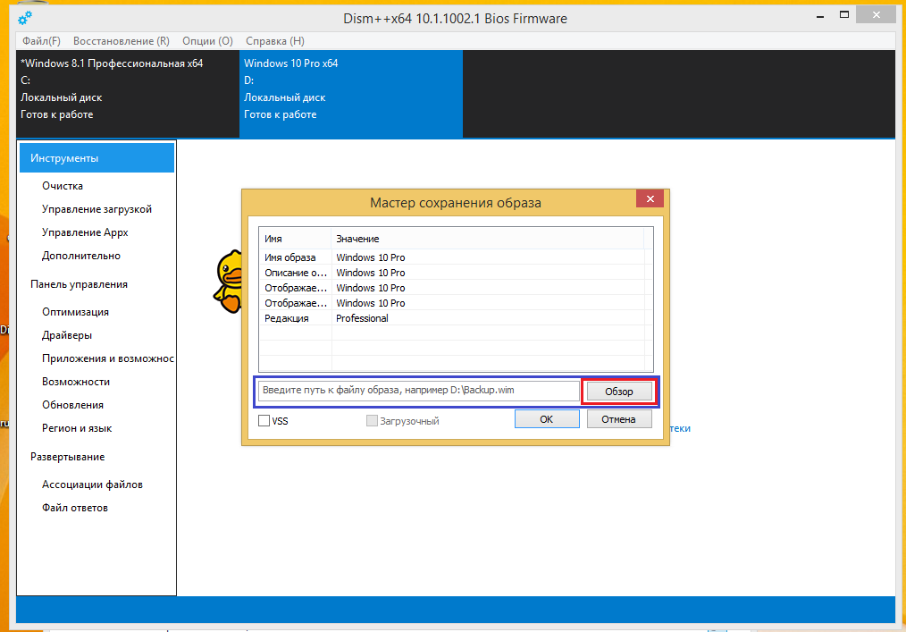Open Очистка in the sidebar

pyautogui.click(x=63, y=186)
